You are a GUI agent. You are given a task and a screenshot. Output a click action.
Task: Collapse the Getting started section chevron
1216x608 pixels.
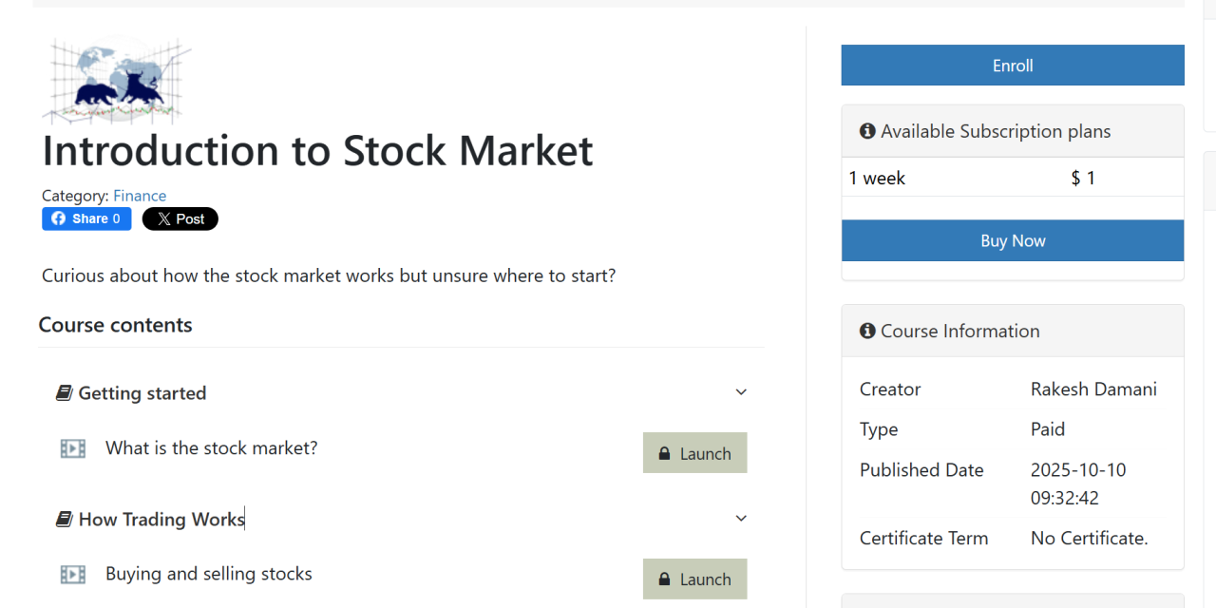click(741, 392)
